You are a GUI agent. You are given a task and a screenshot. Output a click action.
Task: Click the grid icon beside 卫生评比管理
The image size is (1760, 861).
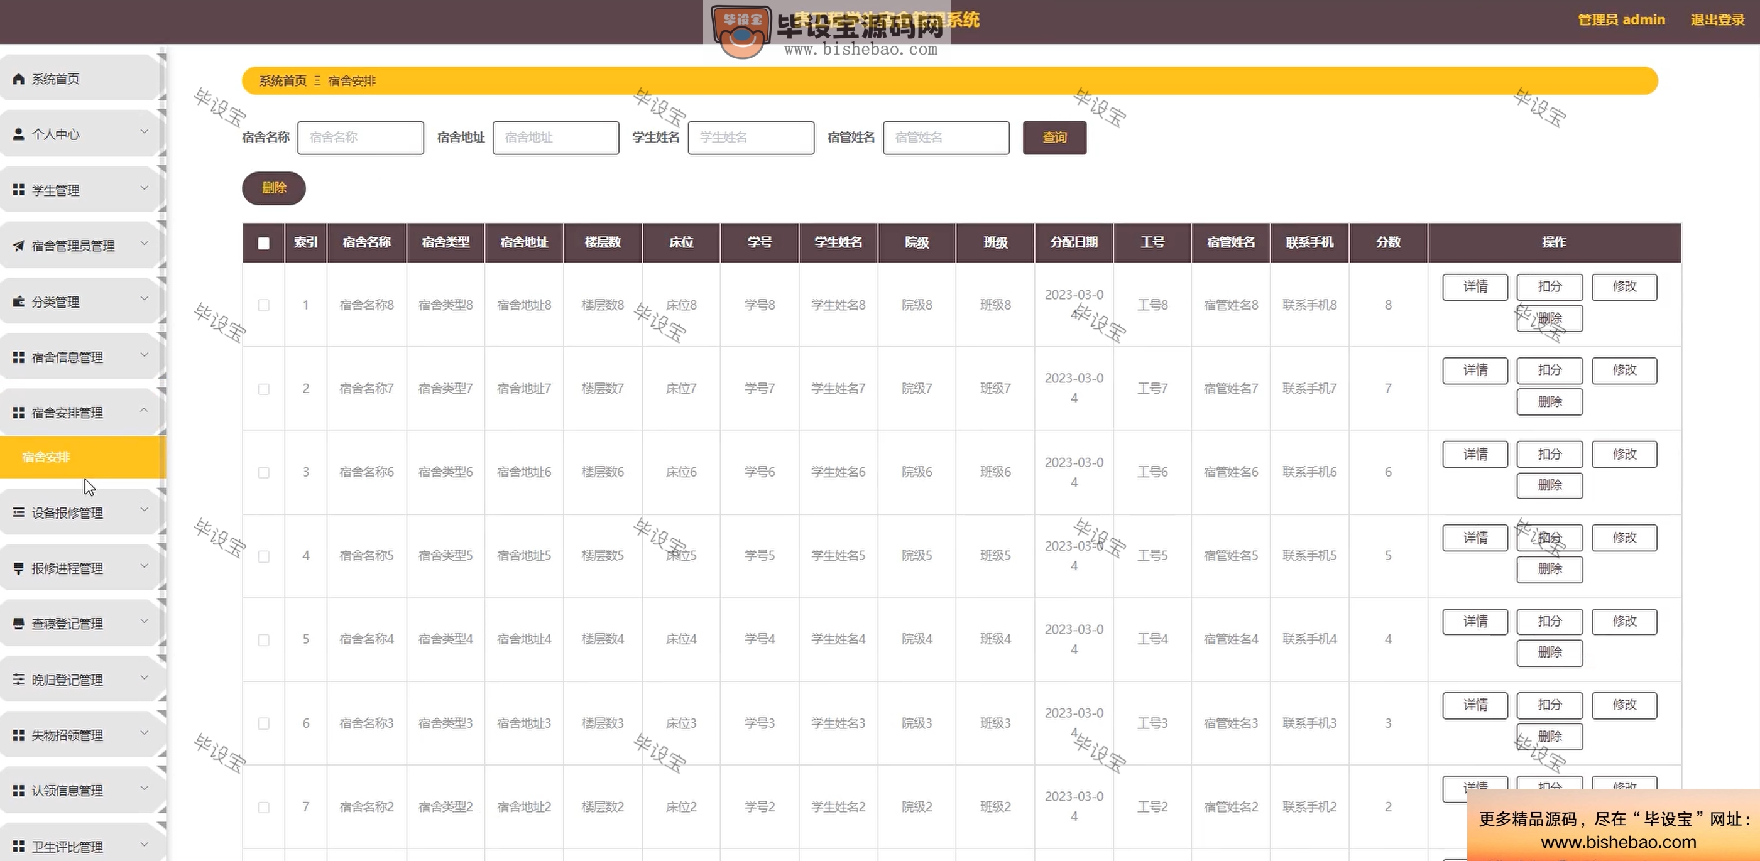(x=19, y=846)
